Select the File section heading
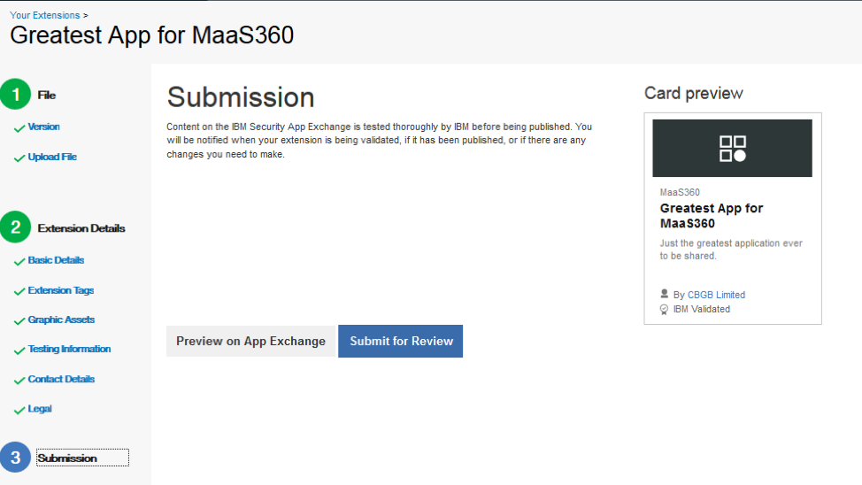The image size is (862, 485). 47,95
